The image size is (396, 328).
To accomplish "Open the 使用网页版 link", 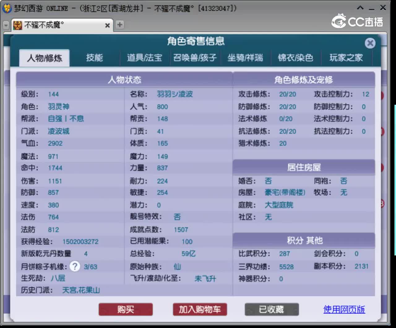I will (344, 309).
